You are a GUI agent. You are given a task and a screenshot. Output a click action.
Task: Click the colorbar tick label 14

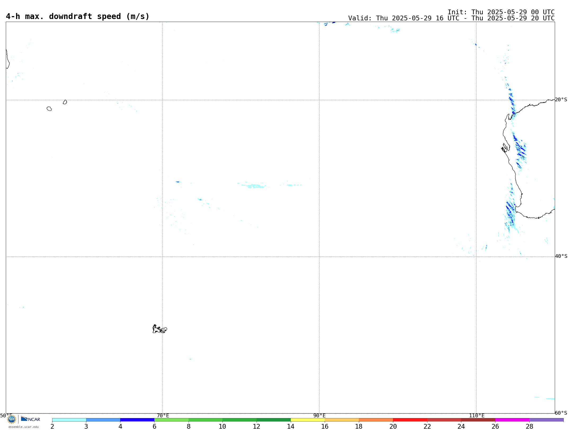pyautogui.click(x=291, y=426)
